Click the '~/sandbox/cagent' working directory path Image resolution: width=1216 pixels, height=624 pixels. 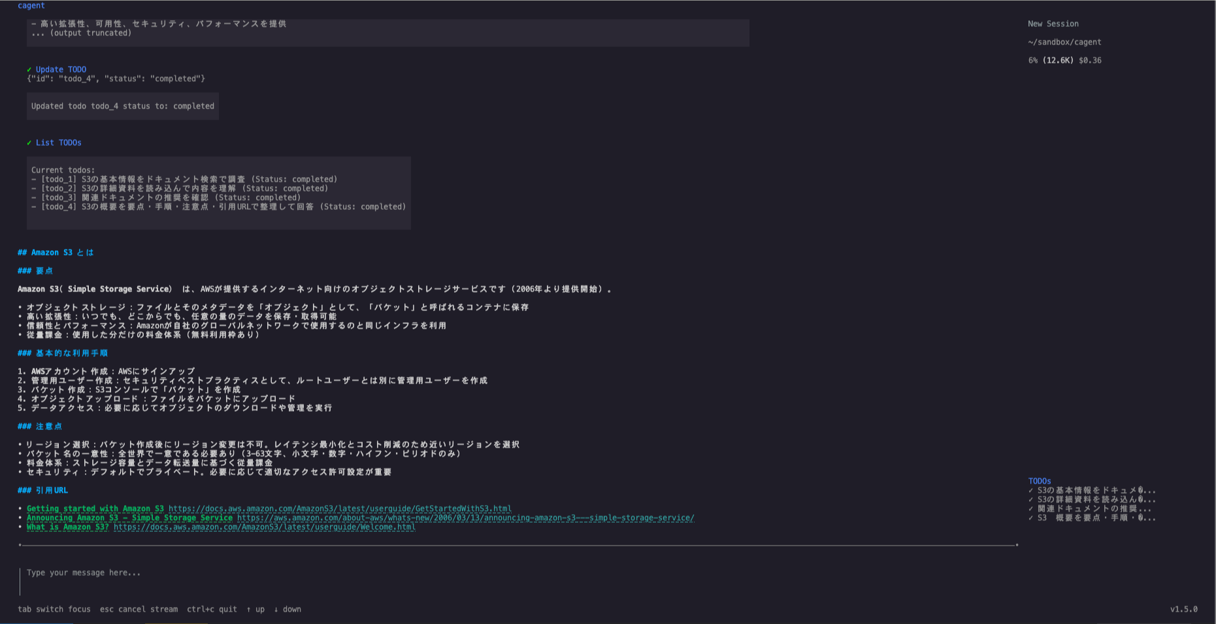pos(1064,42)
